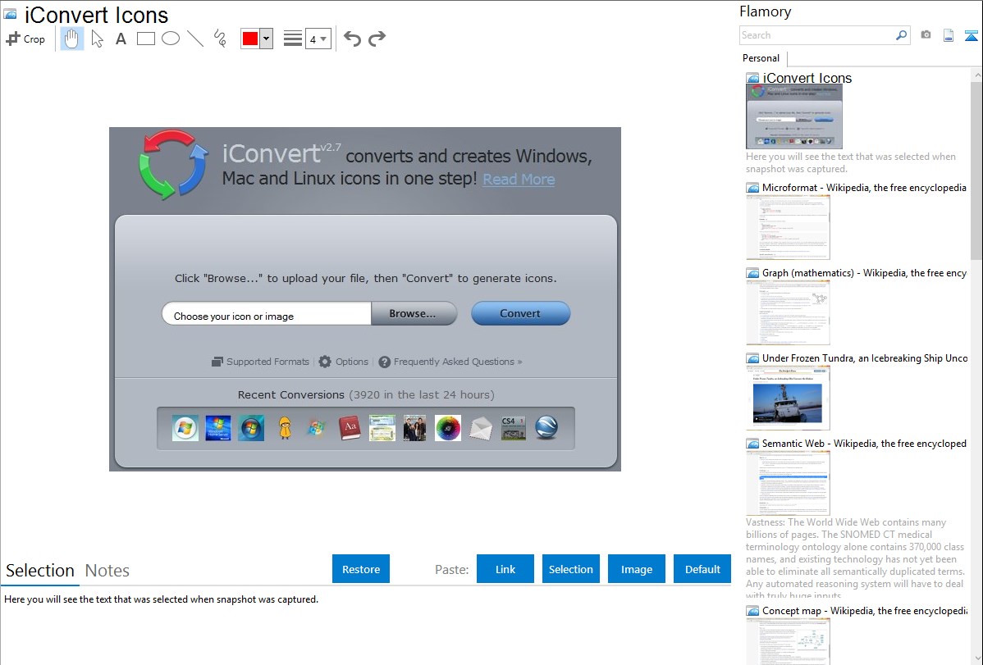This screenshot has height=665, width=983.
Task: Select the freehand scribble tool
Action: click(x=220, y=39)
